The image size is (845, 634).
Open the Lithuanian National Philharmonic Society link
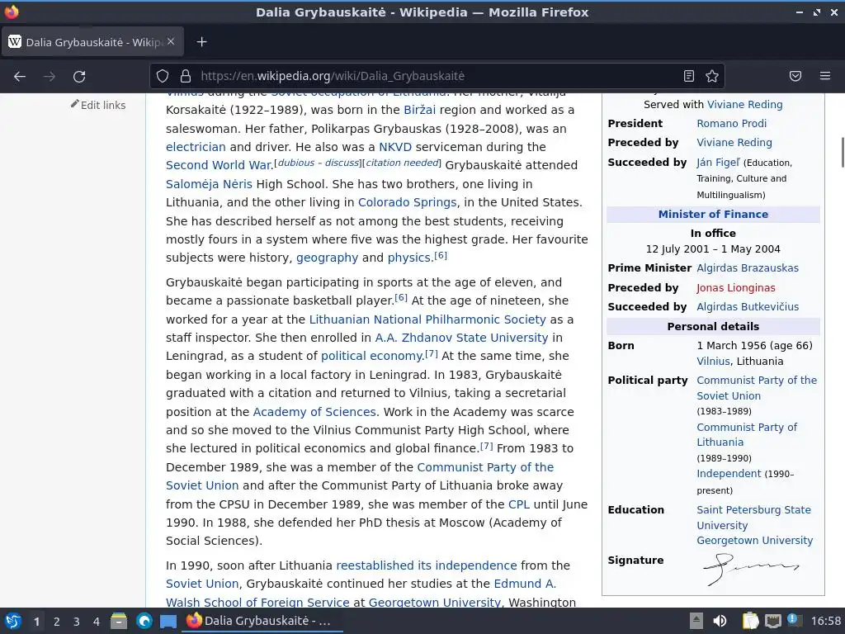point(427,319)
